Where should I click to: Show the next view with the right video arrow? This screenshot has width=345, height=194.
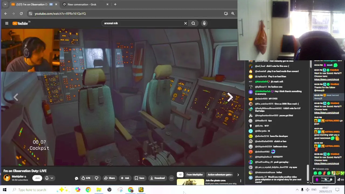point(230,97)
